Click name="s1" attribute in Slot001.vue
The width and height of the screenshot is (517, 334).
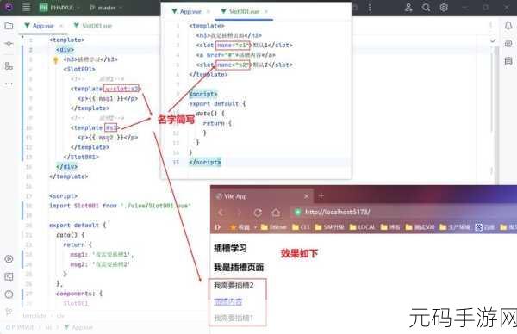(233, 45)
